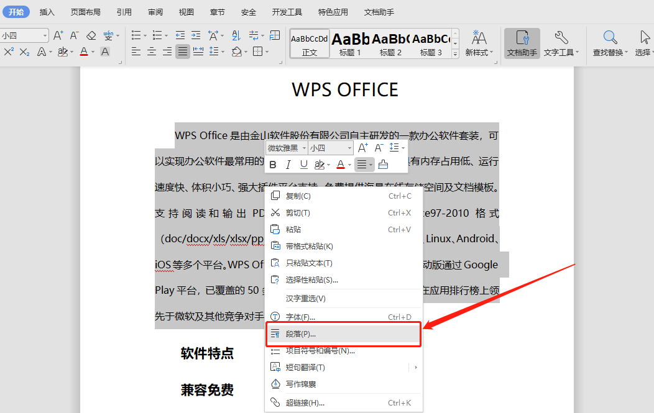The image size is (654, 413).
Task: Select 超链接(H)... in the context menu
Action: (x=343, y=402)
